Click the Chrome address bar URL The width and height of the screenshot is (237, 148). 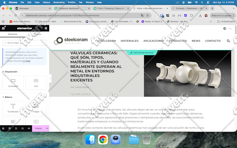click(63, 15)
